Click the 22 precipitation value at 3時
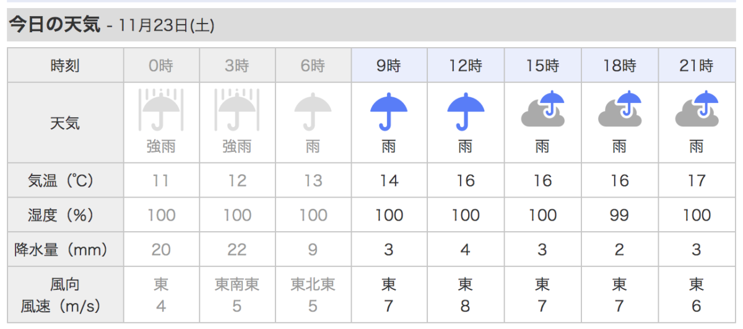This screenshot has height=329, width=743. [x=237, y=250]
